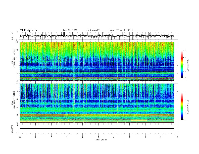
Task: Click inside the ch.2 spectrogram panel
Action: pyautogui.click(x=97, y=103)
